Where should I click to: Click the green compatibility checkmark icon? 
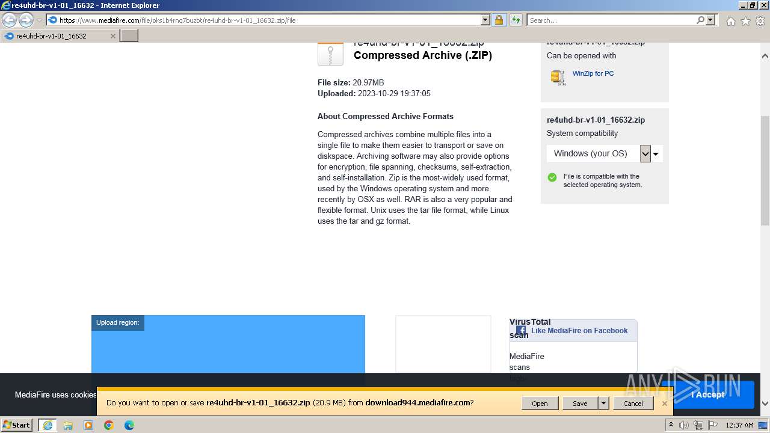click(x=552, y=177)
